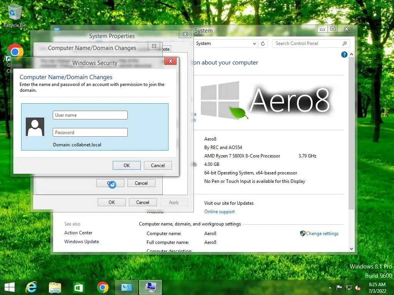Maximize the System control panel window
The height and width of the screenshot is (295, 394).
(x=333, y=29)
